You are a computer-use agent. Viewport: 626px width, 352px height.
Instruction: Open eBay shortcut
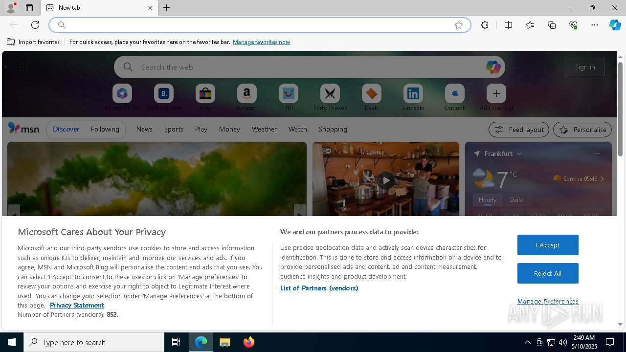click(205, 97)
